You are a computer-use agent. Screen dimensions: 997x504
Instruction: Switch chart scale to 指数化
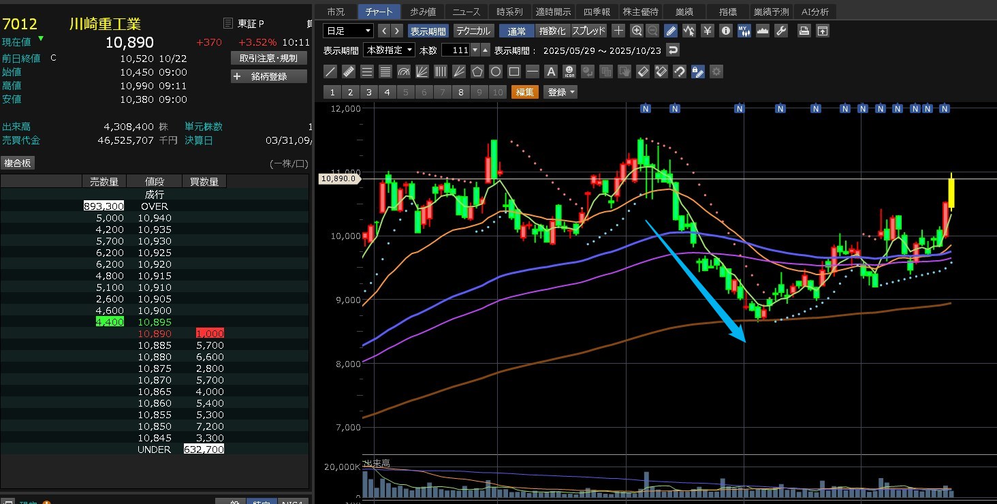click(x=552, y=31)
